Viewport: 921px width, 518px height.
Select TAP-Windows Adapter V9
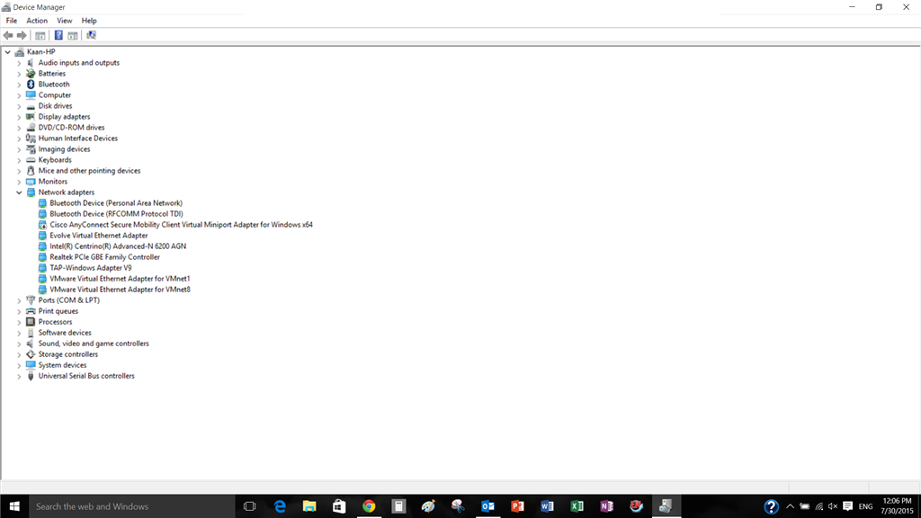pyautogui.click(x=91, y=268)
